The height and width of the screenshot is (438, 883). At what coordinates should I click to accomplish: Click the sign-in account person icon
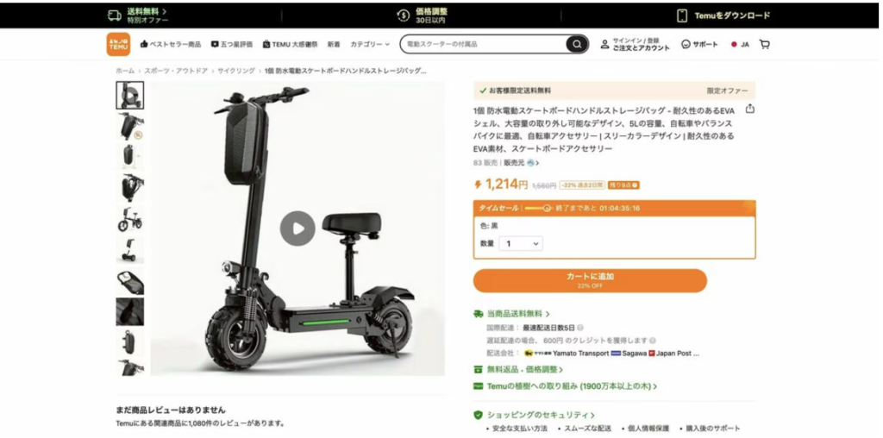pos(604,44)
